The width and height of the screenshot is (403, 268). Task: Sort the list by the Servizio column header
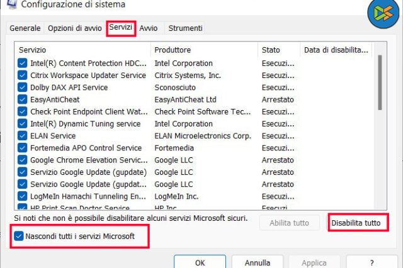(x=82, y=49)
